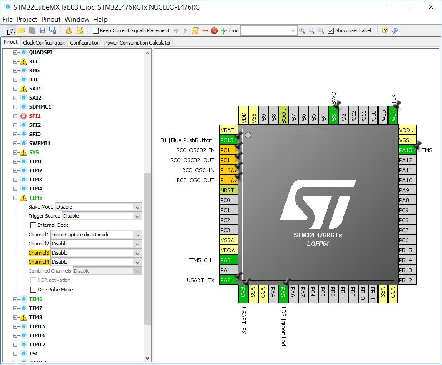Click the tree scroll up arrow

click(x=148, y=53)
